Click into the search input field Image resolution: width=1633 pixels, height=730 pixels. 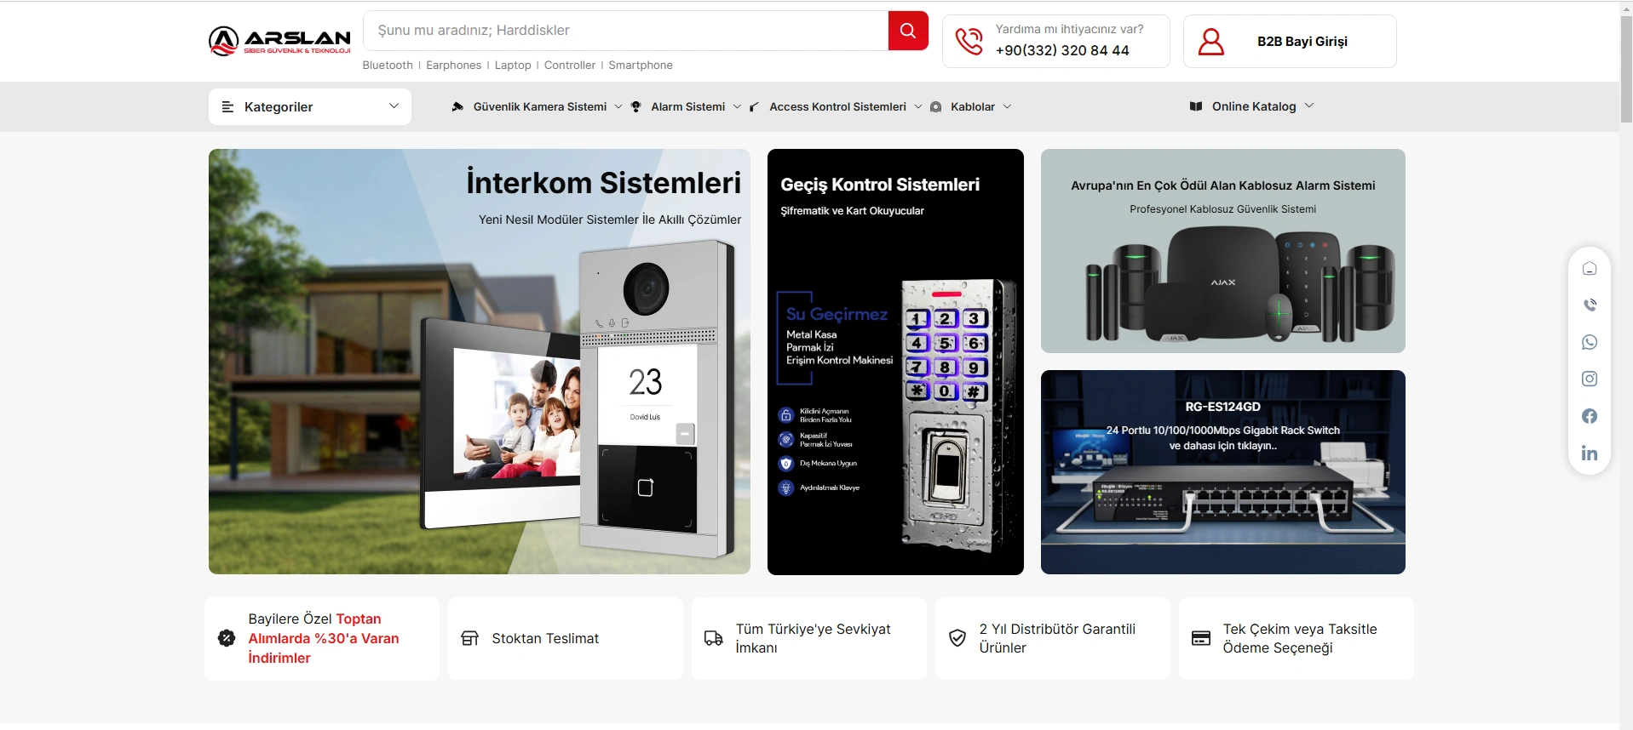626,31
